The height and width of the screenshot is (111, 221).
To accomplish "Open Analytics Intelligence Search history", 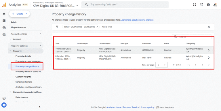I will click(29, 87).
